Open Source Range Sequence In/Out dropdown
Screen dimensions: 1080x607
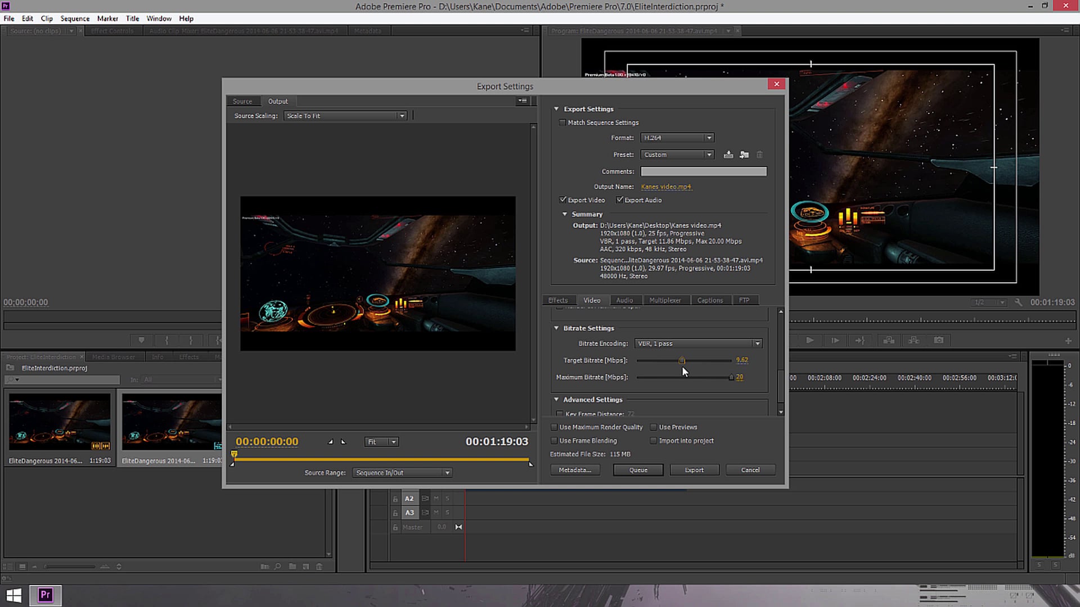click(402, 473)
